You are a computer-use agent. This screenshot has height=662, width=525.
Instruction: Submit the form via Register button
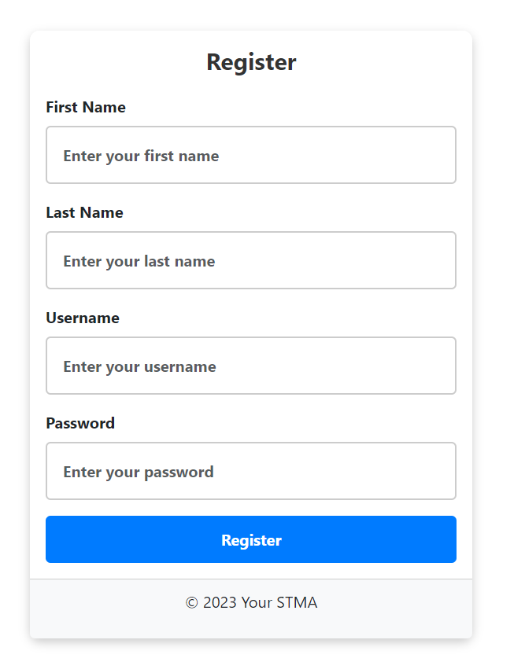tap(251, 539)
